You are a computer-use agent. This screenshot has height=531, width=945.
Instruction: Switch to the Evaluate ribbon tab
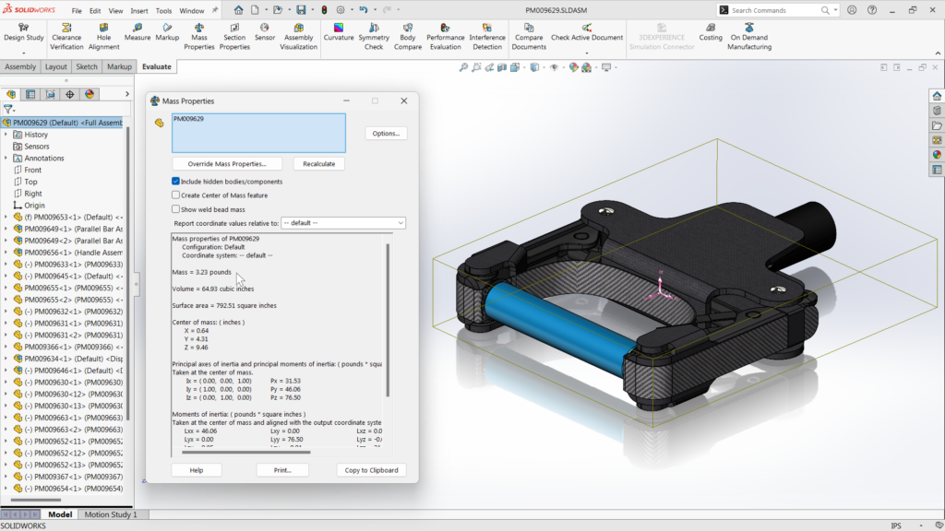click(x=155, y=66)
